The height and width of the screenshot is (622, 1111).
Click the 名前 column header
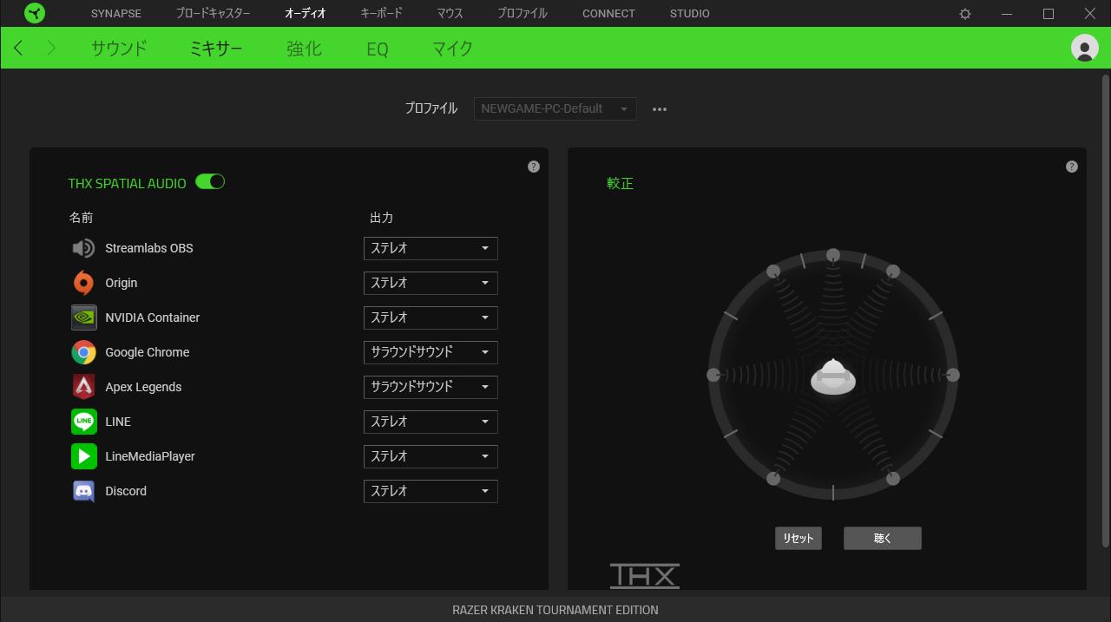tap(81, 218)
